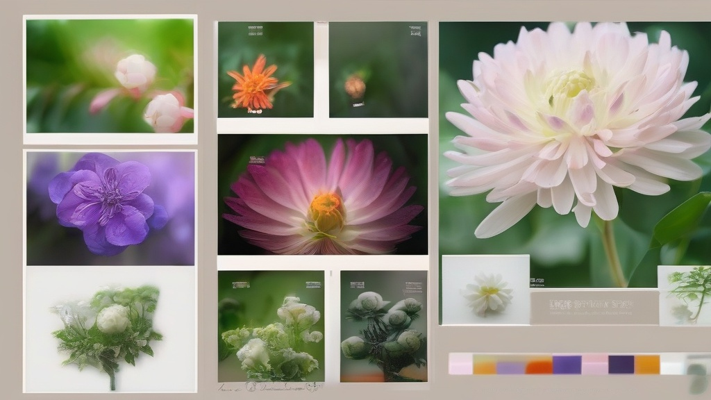Open the pale green and white blossoms photo
711x400 pixels.
(x=271, y=326)
